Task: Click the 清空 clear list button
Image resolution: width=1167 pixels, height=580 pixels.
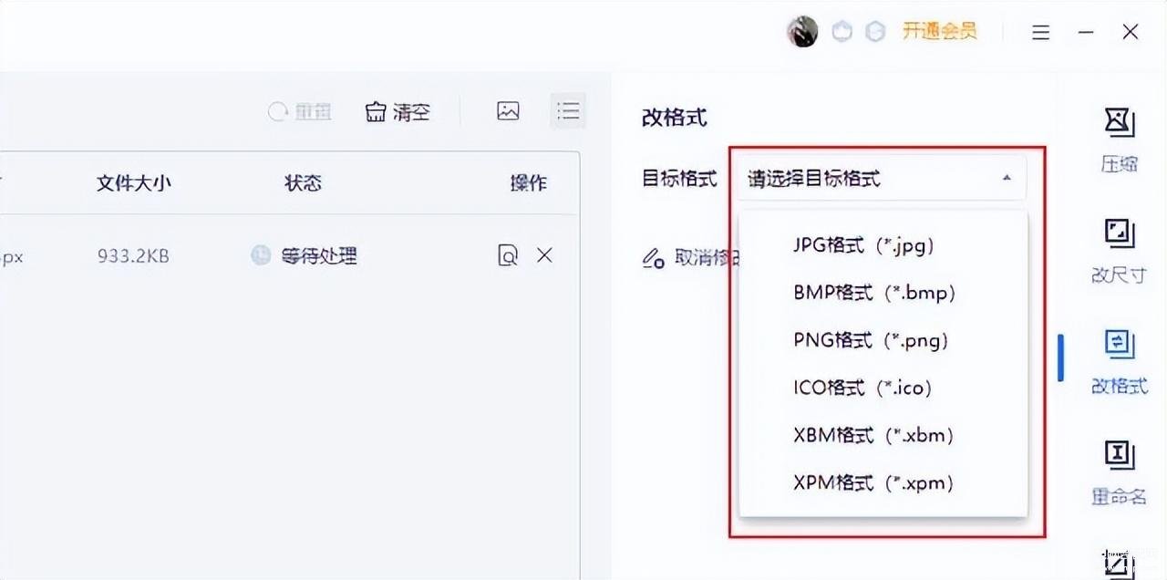Action: tap(398, 112)
